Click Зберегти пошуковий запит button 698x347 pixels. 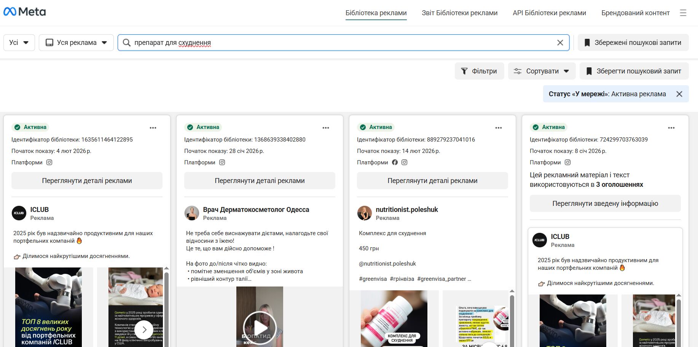634,71
